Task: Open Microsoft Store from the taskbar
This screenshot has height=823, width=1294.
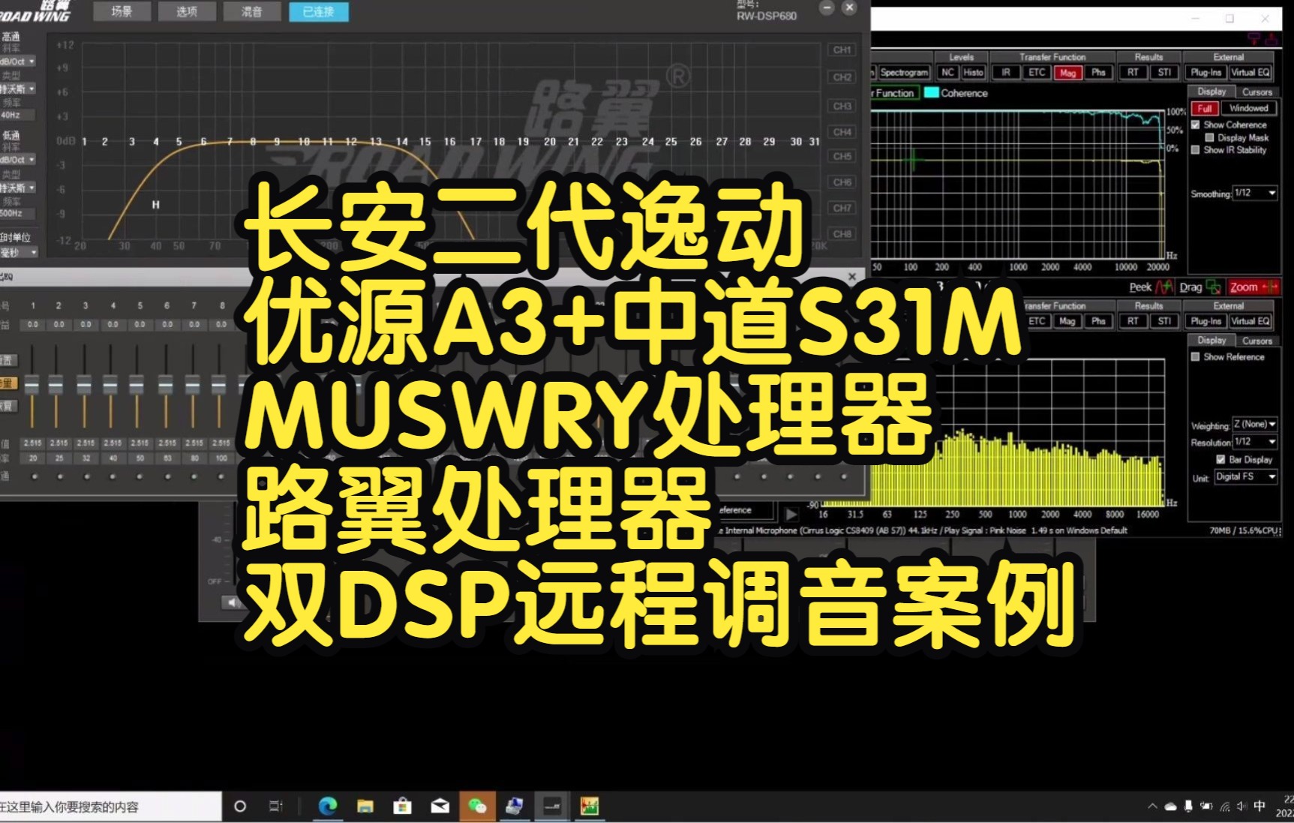Action: pyautogui.click(x=403, y=806)
